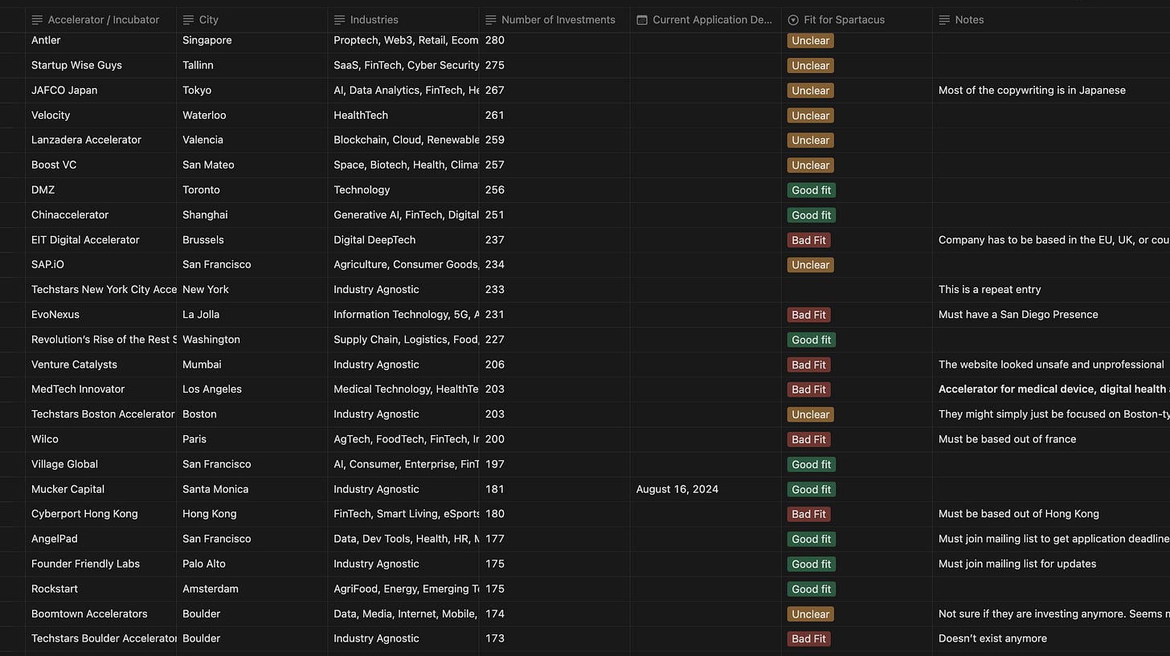Open the Founder Friendly Labs name cell
The width and height of the screenshot is (1170, 656).
[100, 564]
